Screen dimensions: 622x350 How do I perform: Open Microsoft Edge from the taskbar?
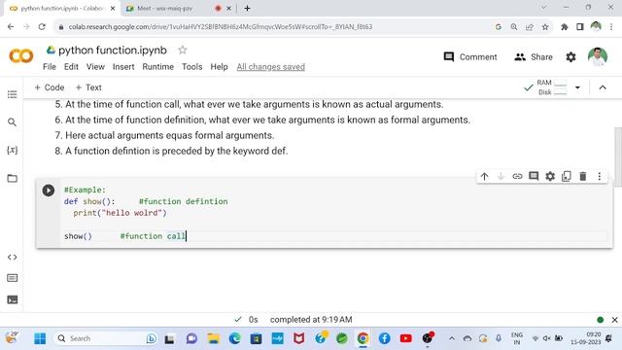pos(235,338)
